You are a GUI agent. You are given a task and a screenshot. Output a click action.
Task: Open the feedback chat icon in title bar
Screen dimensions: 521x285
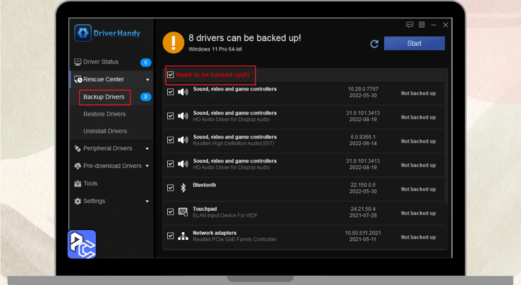pyautogui.click(x=409, y=25)
